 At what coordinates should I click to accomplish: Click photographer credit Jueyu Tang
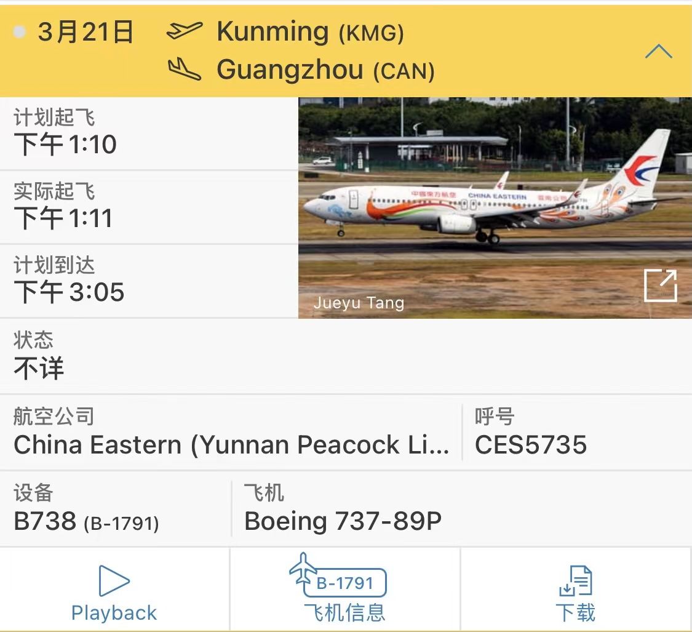(359, 303)
